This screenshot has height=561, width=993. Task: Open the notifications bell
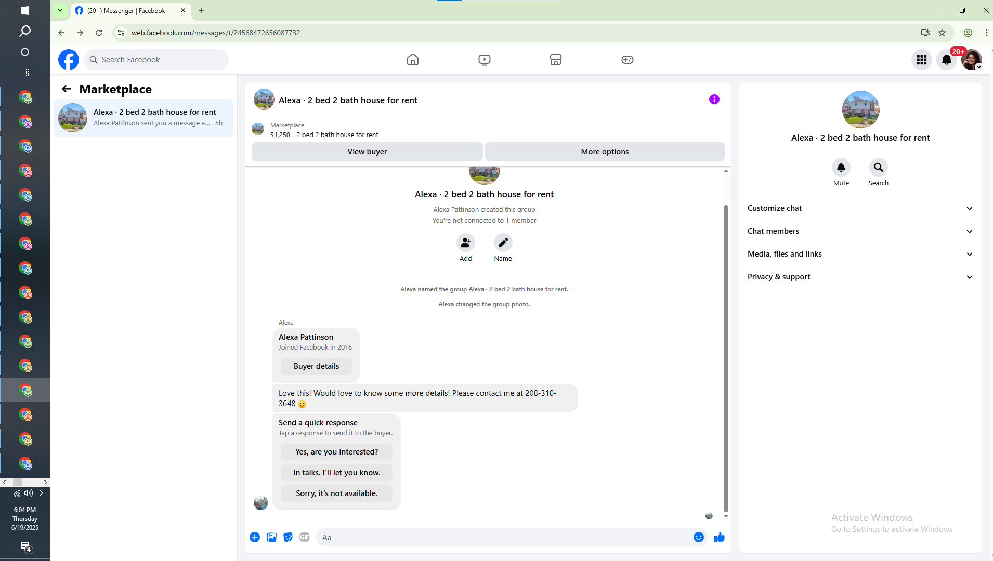947,60
